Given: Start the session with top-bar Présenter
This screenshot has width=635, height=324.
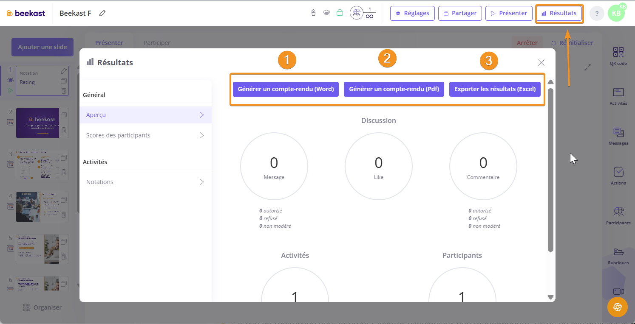Looking at the screenshot, I should pos(509,13).
